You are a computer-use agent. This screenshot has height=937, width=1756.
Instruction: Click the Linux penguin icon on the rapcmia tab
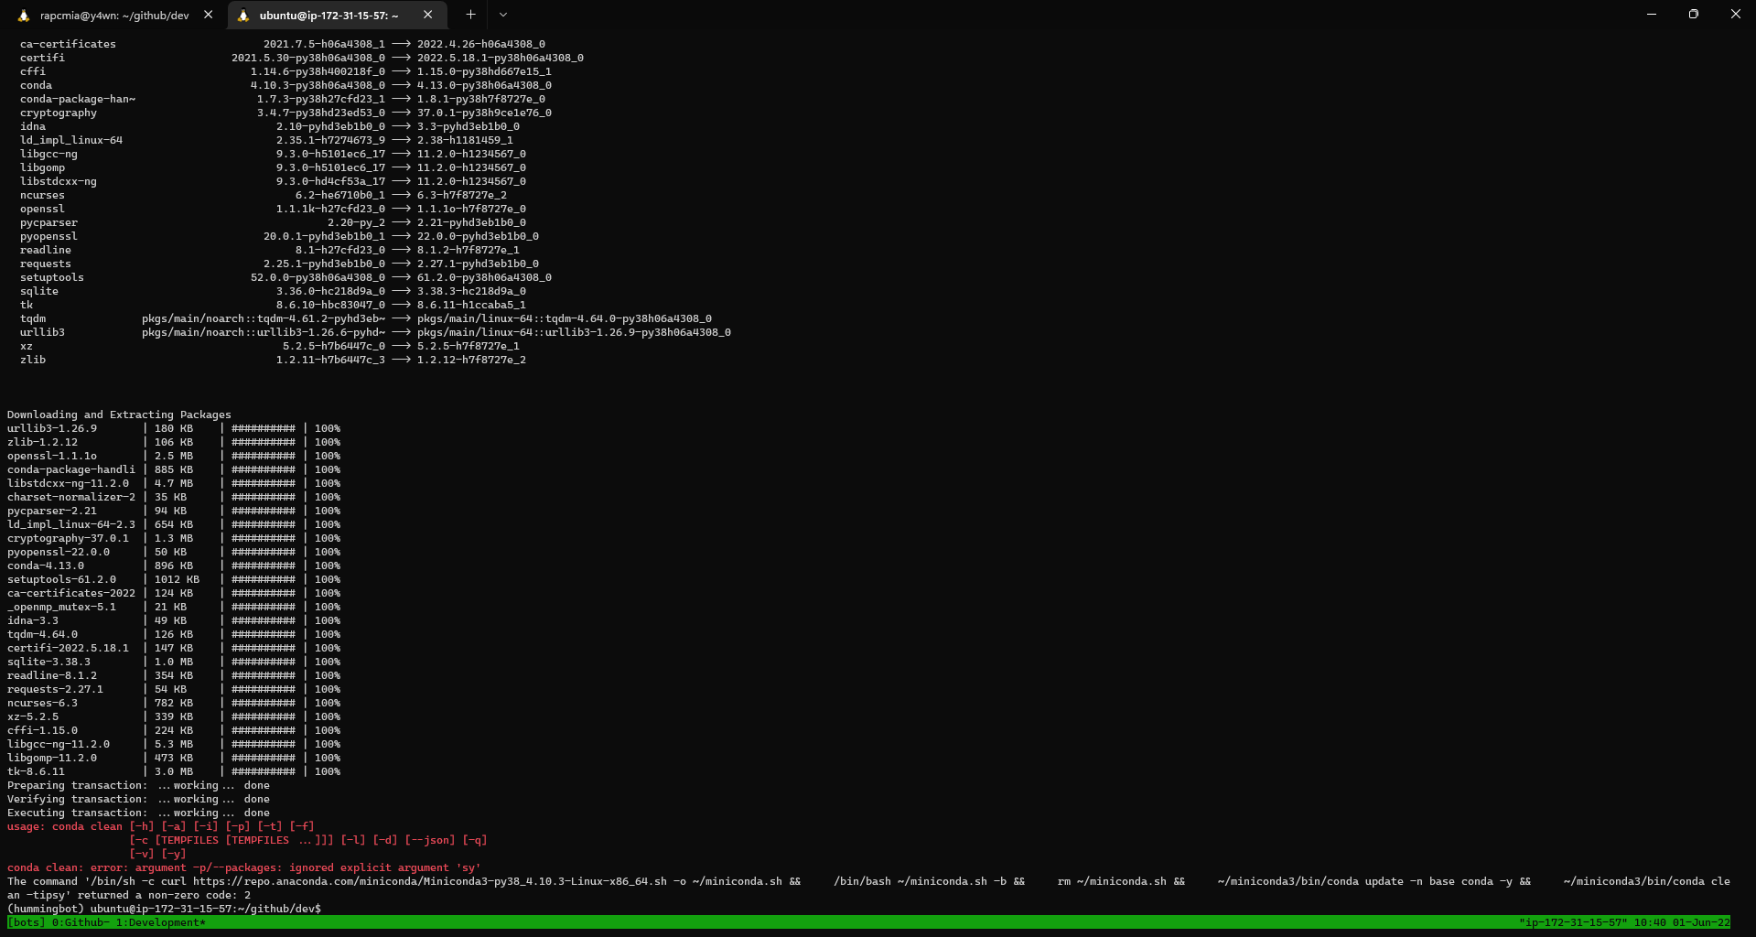[24, 16]
